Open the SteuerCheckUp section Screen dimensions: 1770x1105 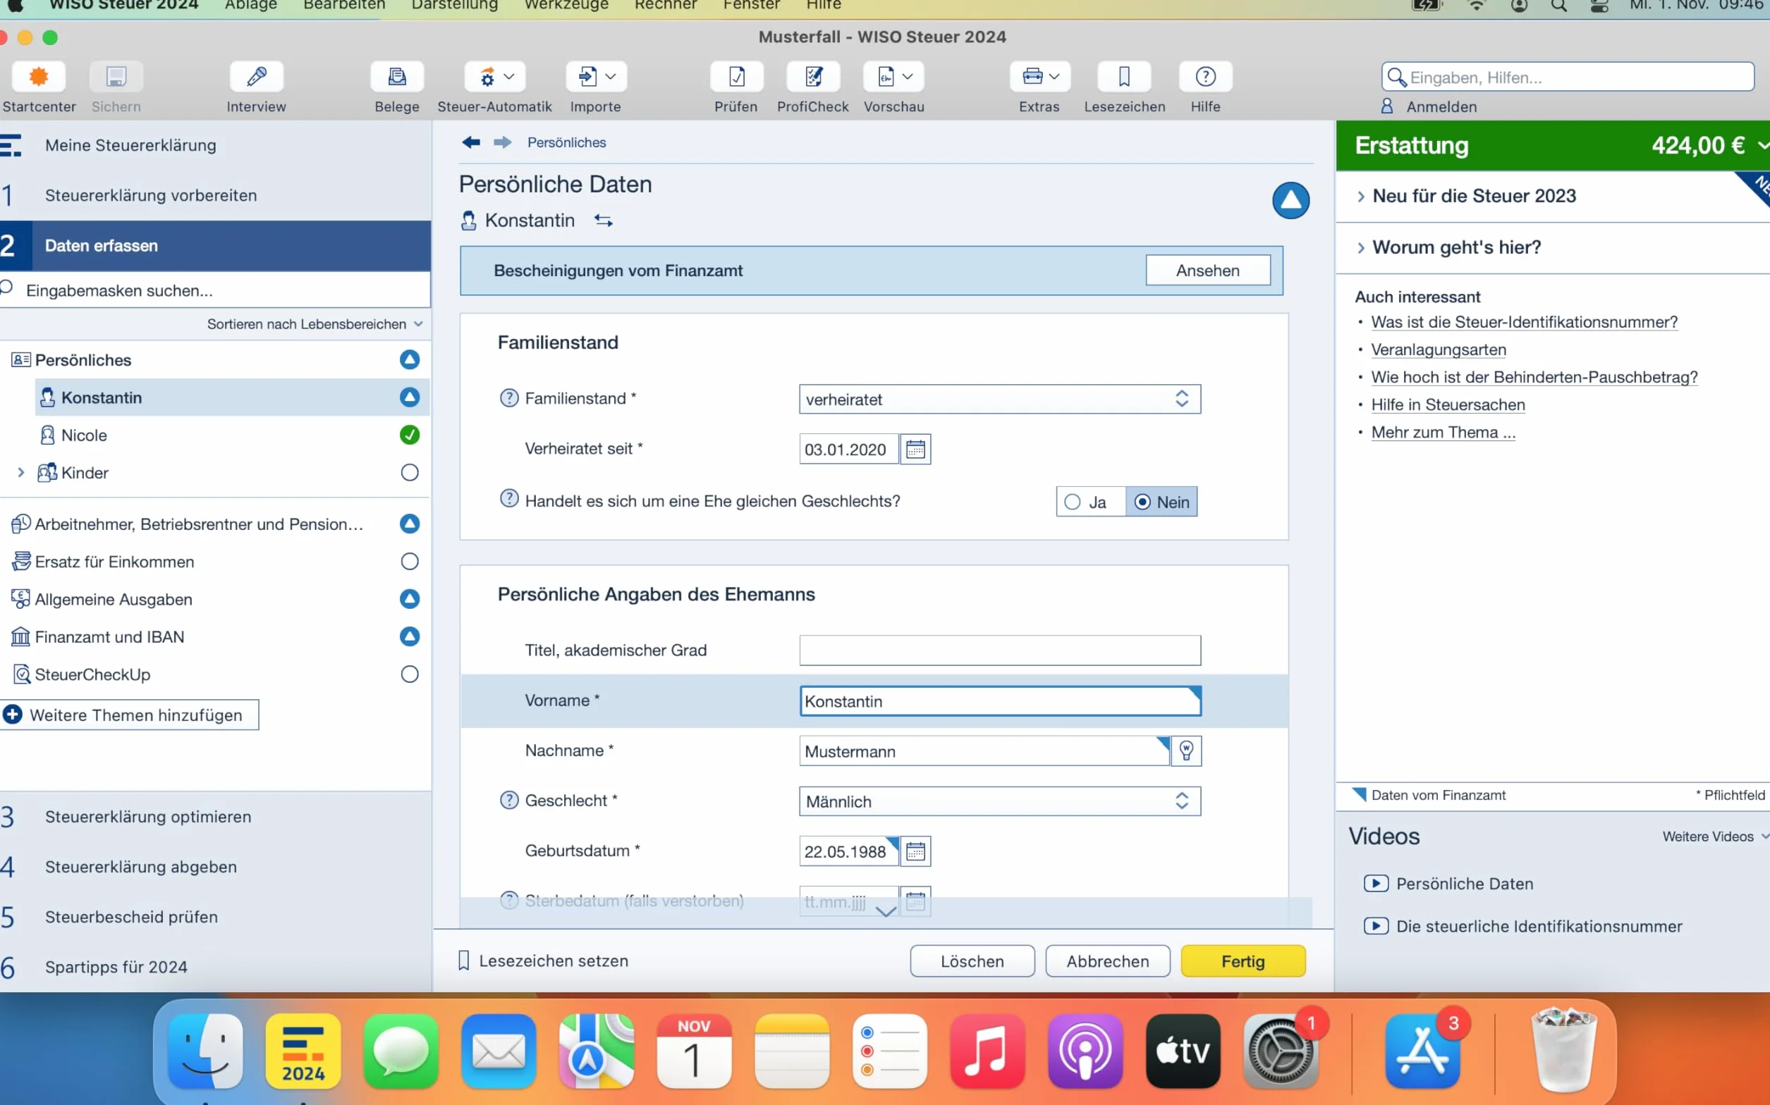click(215, 674)
